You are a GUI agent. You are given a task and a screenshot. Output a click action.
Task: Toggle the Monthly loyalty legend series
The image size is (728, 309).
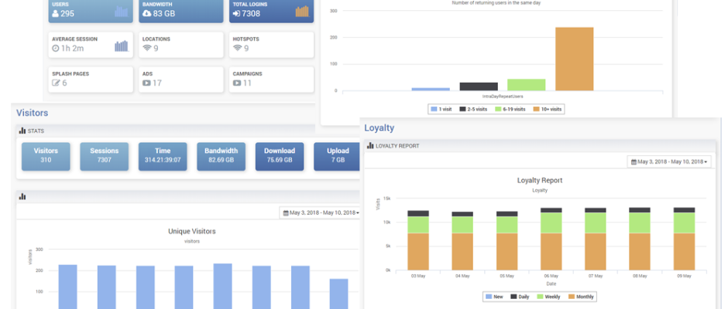580,297
